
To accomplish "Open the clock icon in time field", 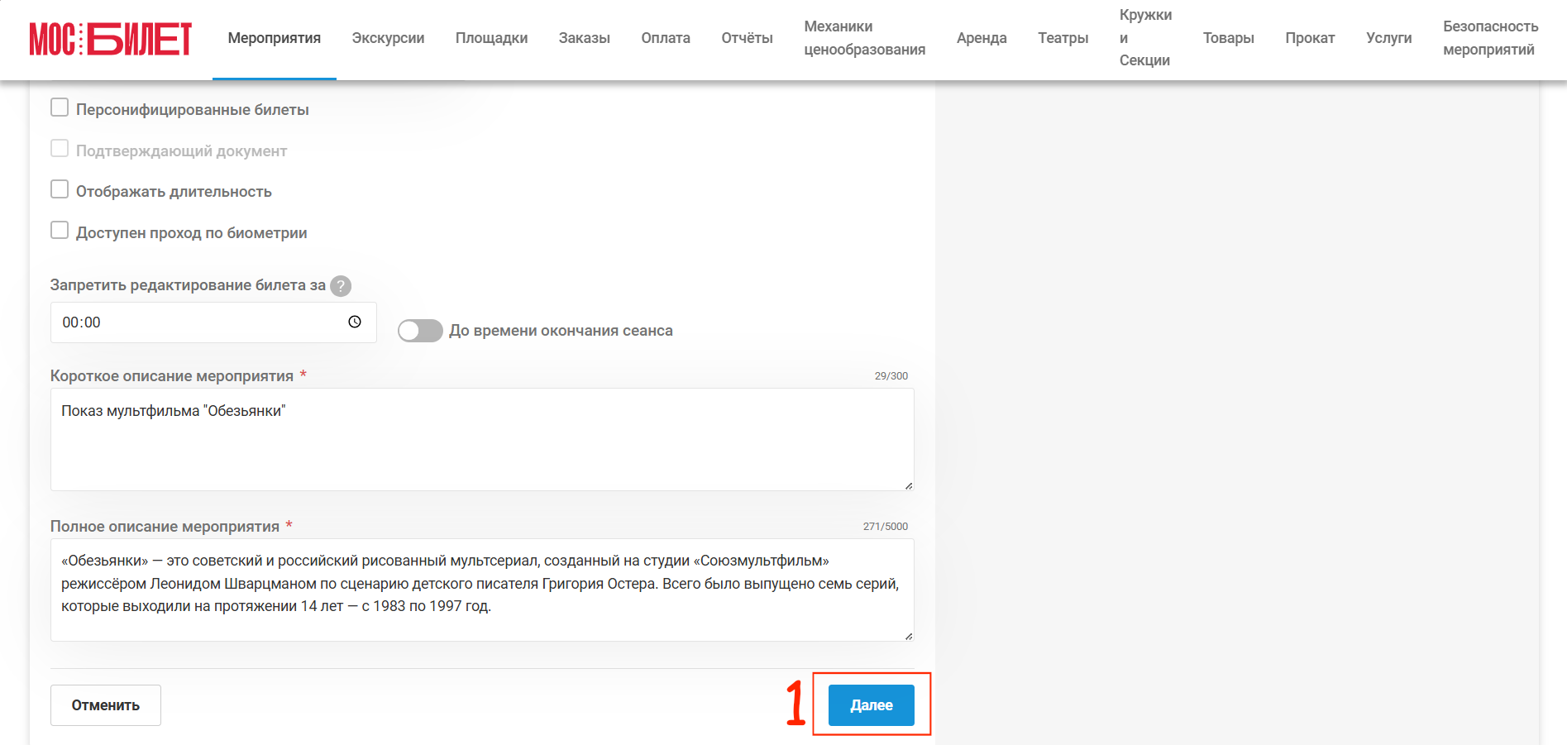I will point(355,322).
